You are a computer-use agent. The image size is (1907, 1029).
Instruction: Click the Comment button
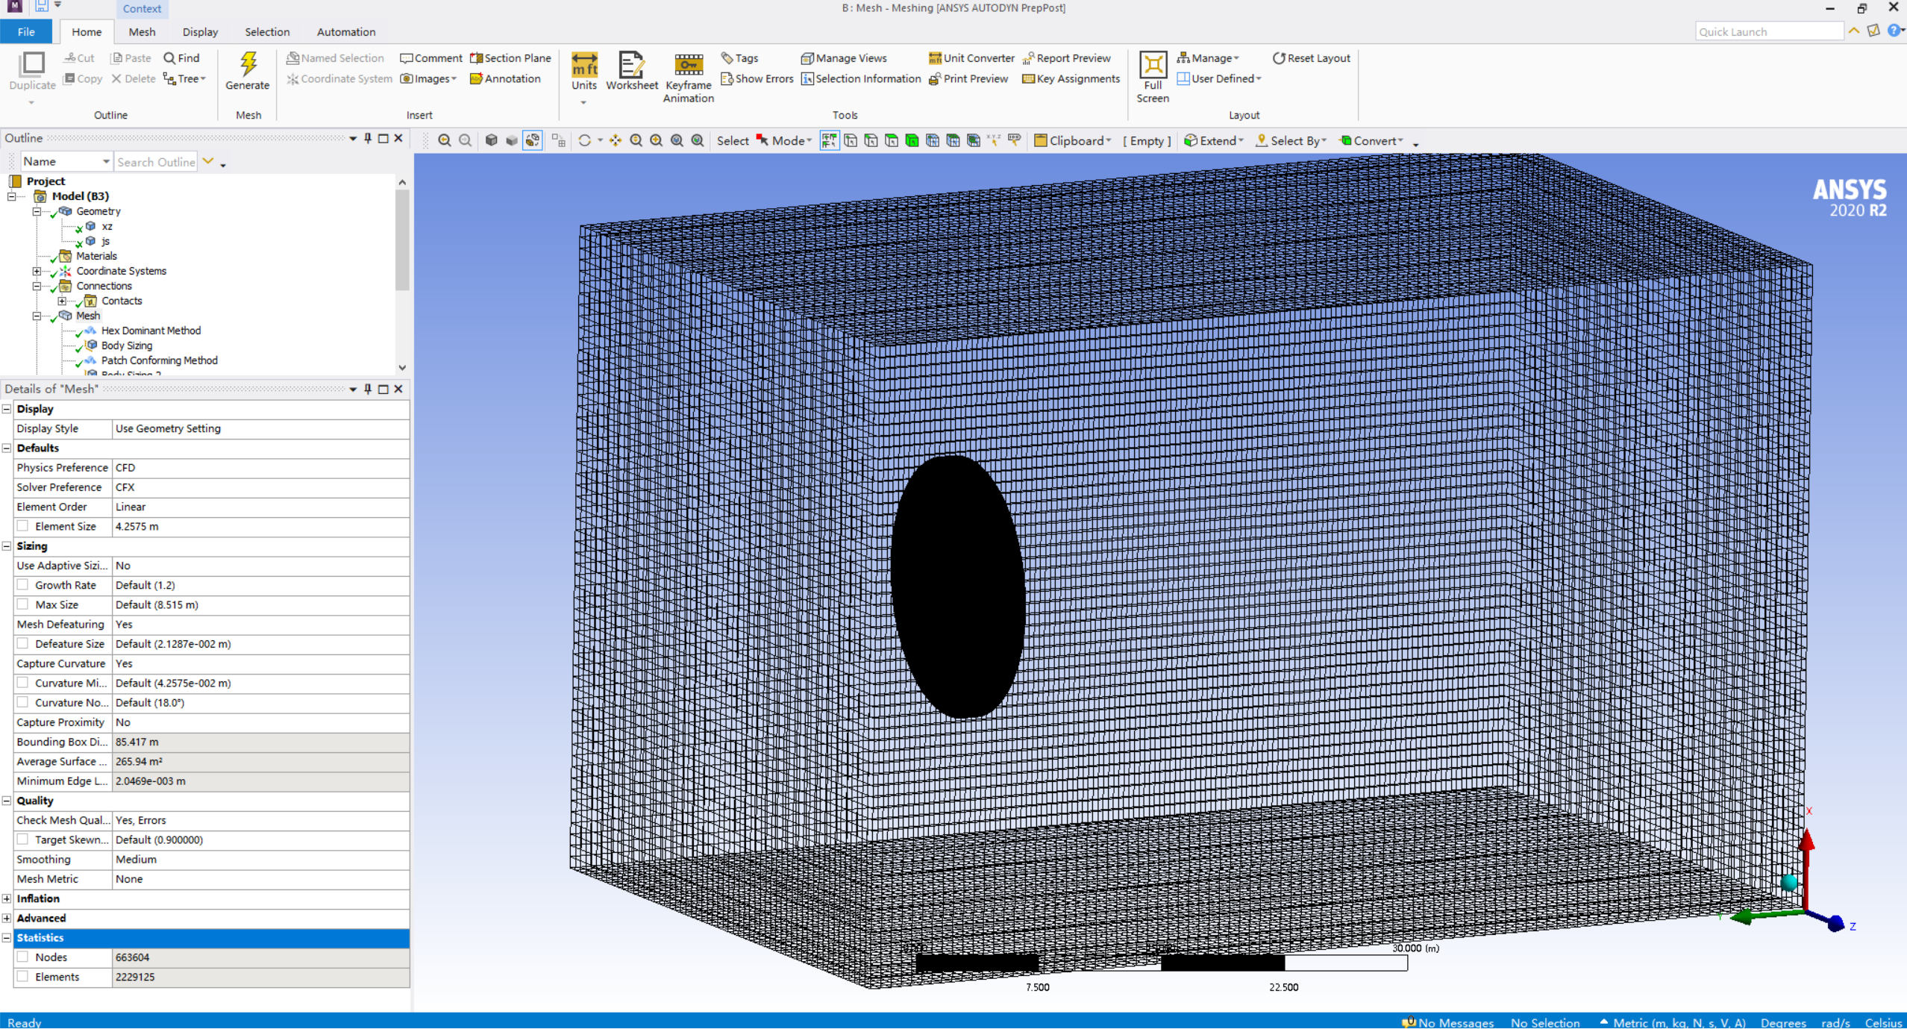[431, 58]
